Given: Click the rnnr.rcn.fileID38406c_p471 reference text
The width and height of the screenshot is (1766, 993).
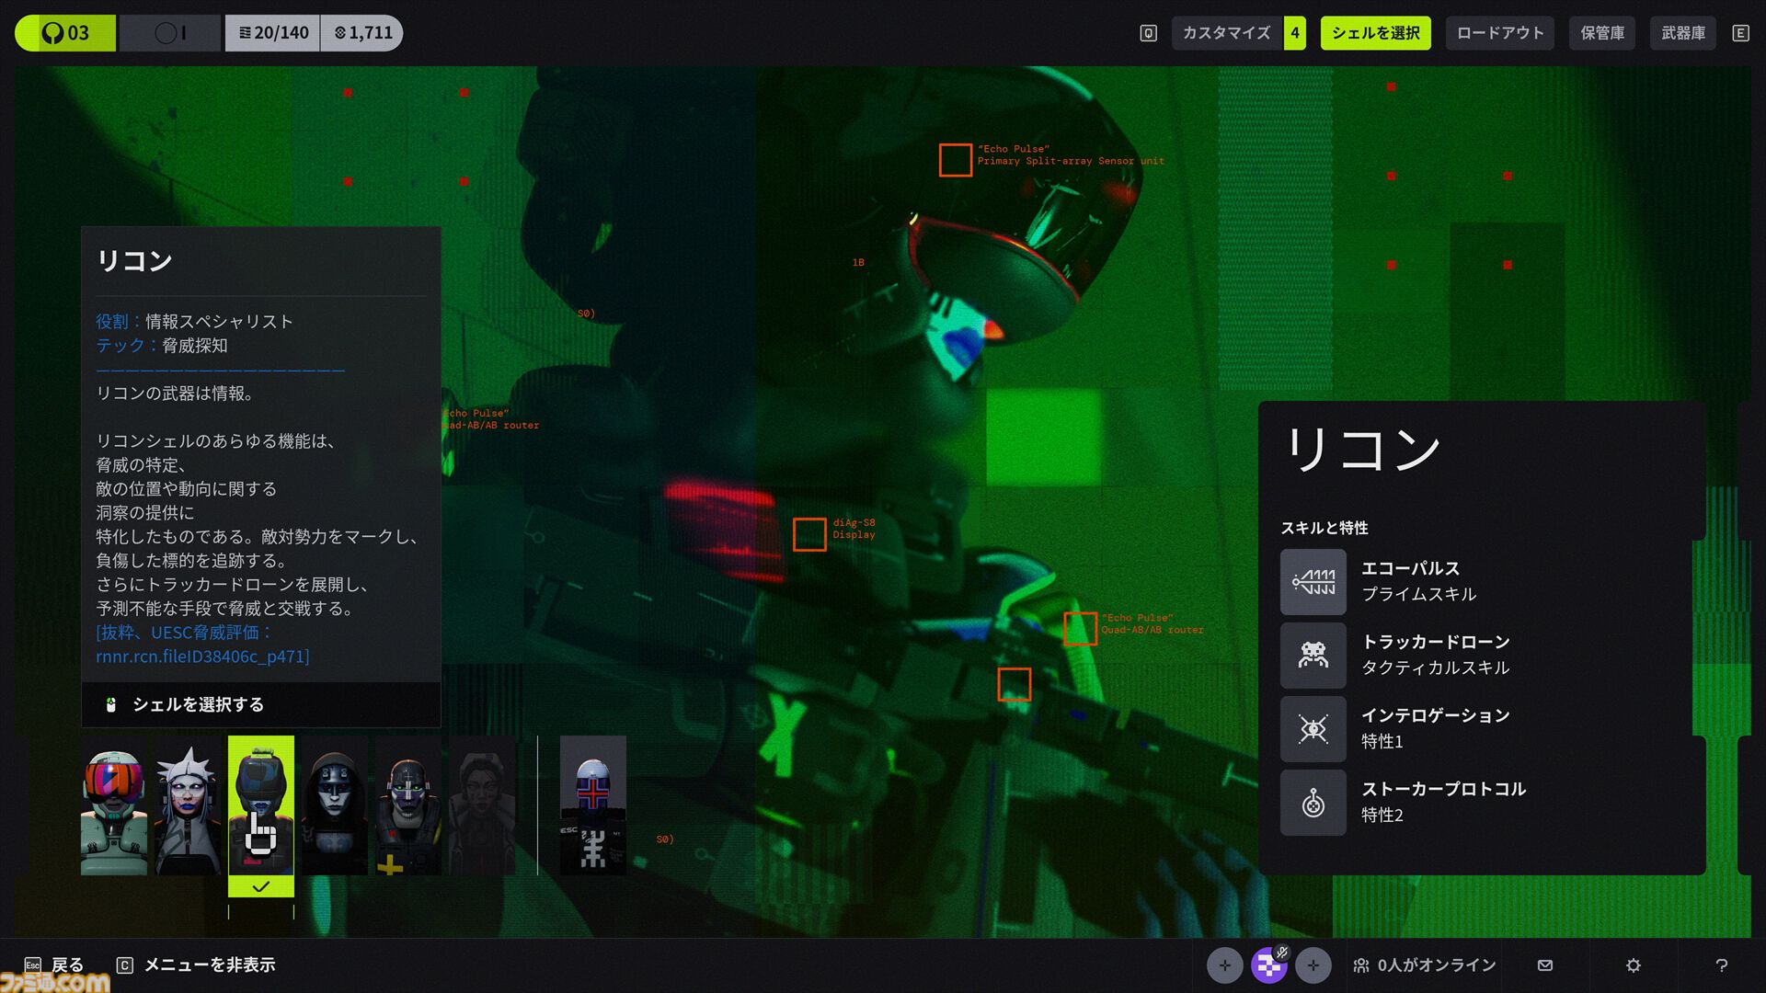Looking at the screenshot, I should pyautogui.click(x=202, y=656).
